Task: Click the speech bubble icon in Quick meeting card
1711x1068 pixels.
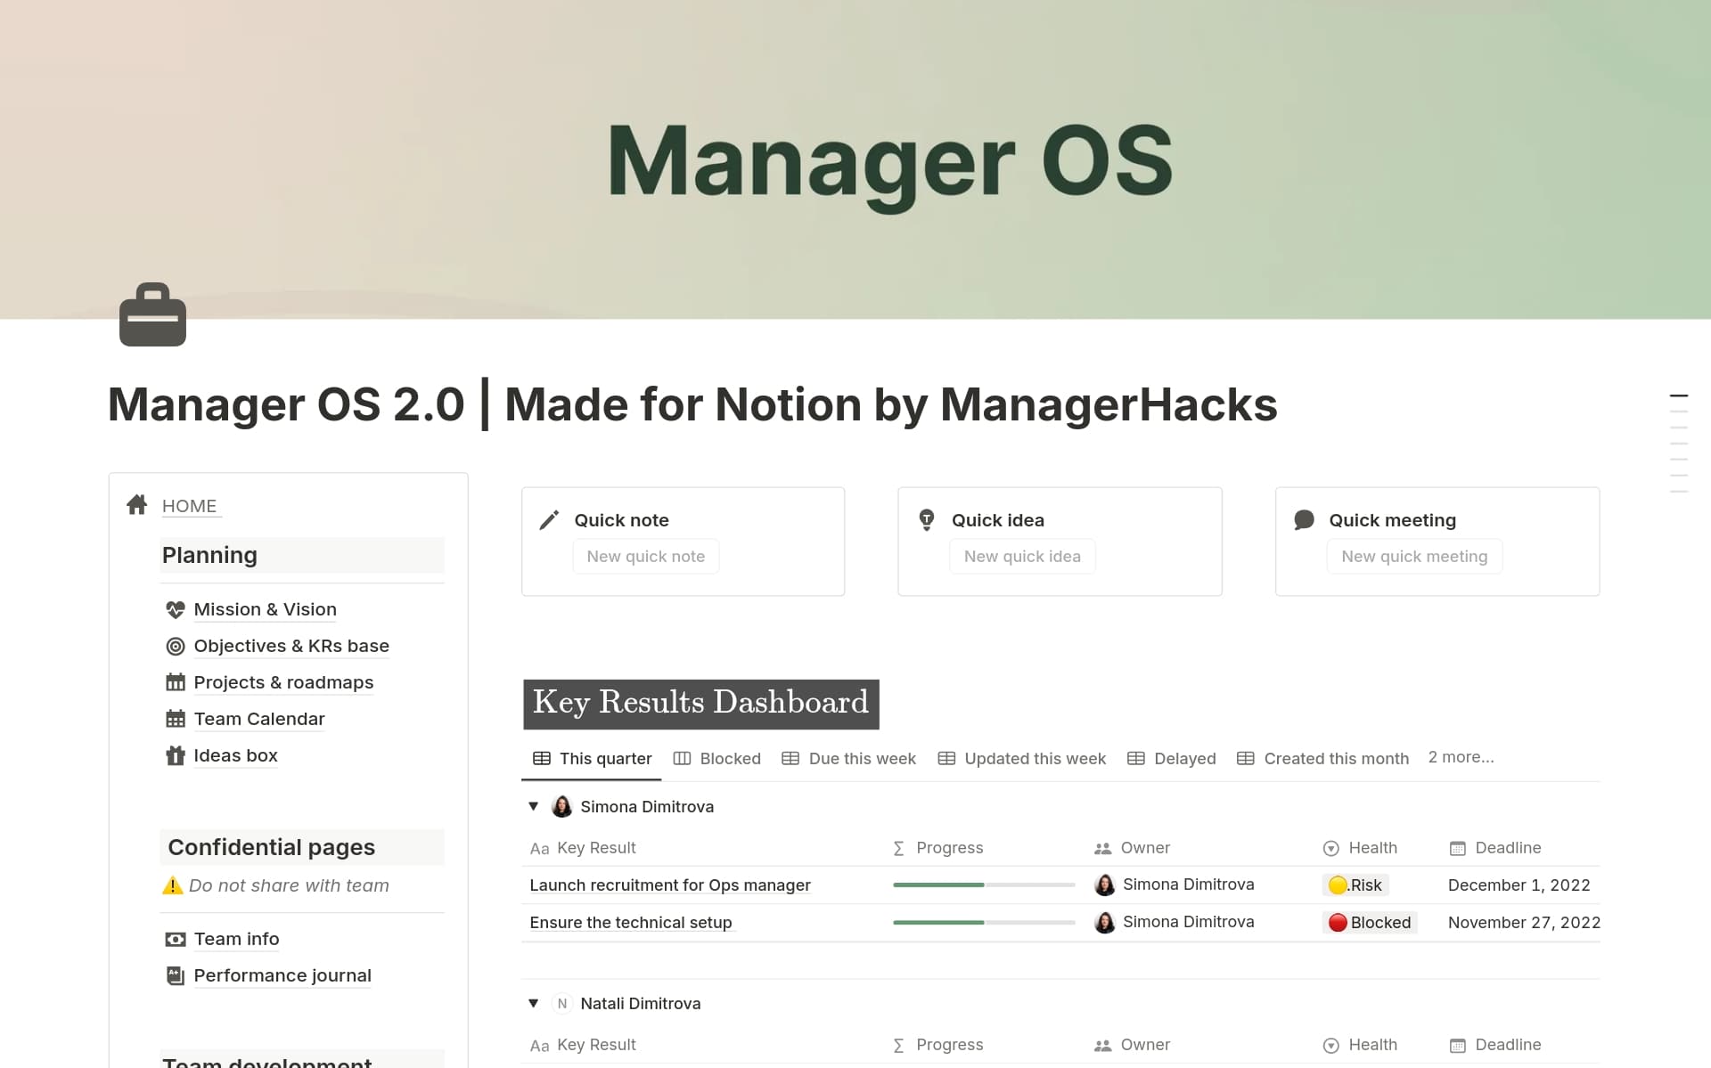Action: click(1304, 519)
